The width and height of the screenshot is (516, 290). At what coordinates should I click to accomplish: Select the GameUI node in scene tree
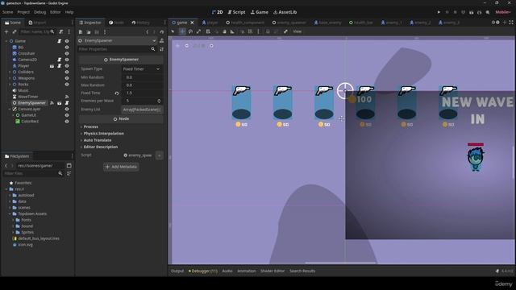(x=29, y=115)
